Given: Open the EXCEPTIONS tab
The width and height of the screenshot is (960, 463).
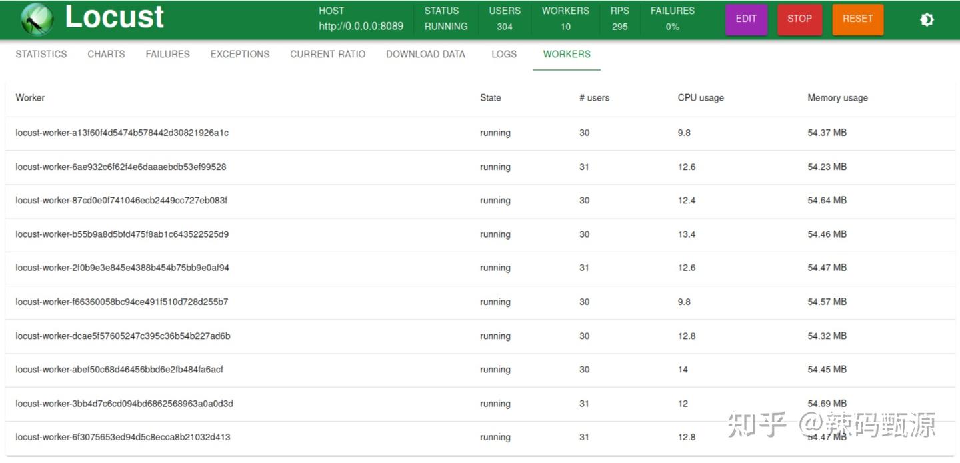Looking at the screenshot, I should click(240, 54).
